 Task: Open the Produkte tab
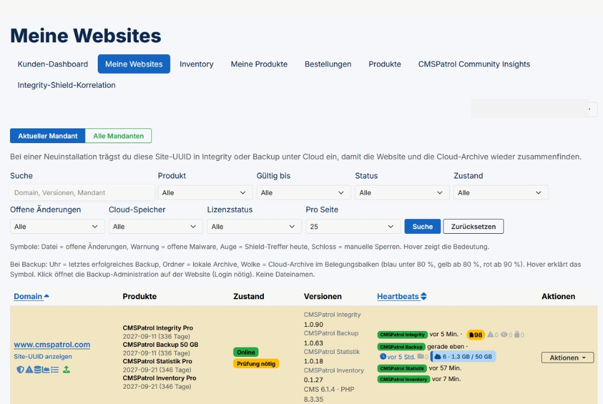click(385, 64)
